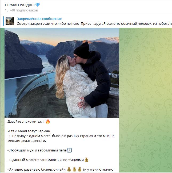Viewport: 172px width, 173px height.
Task: Jump to the Закреплённое сообщение pinned message
Action: (39, 19)
